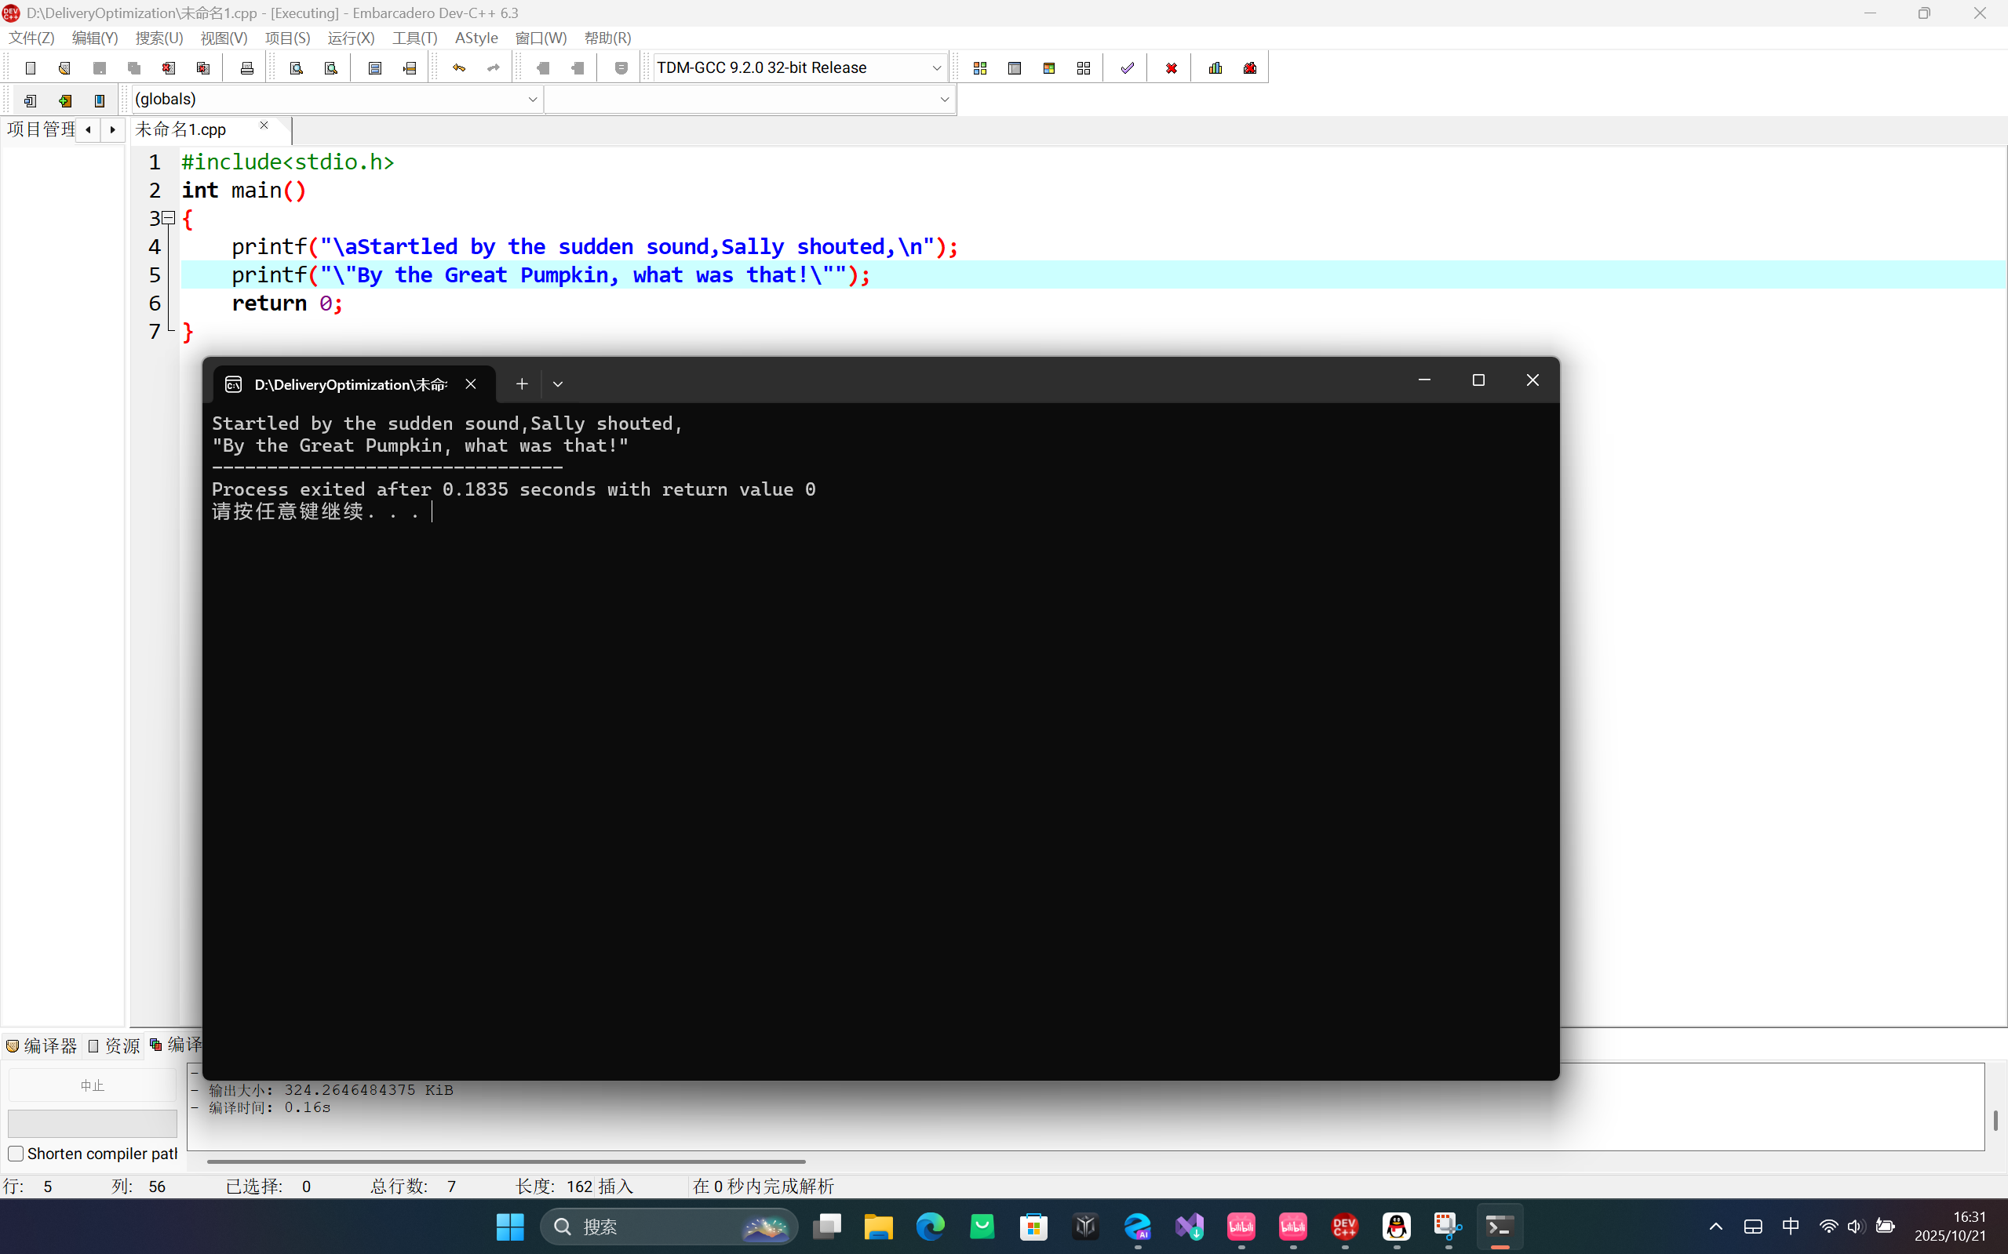
Task: Click the Find magnifier toolbar icon
Action: tap(297, 68)
